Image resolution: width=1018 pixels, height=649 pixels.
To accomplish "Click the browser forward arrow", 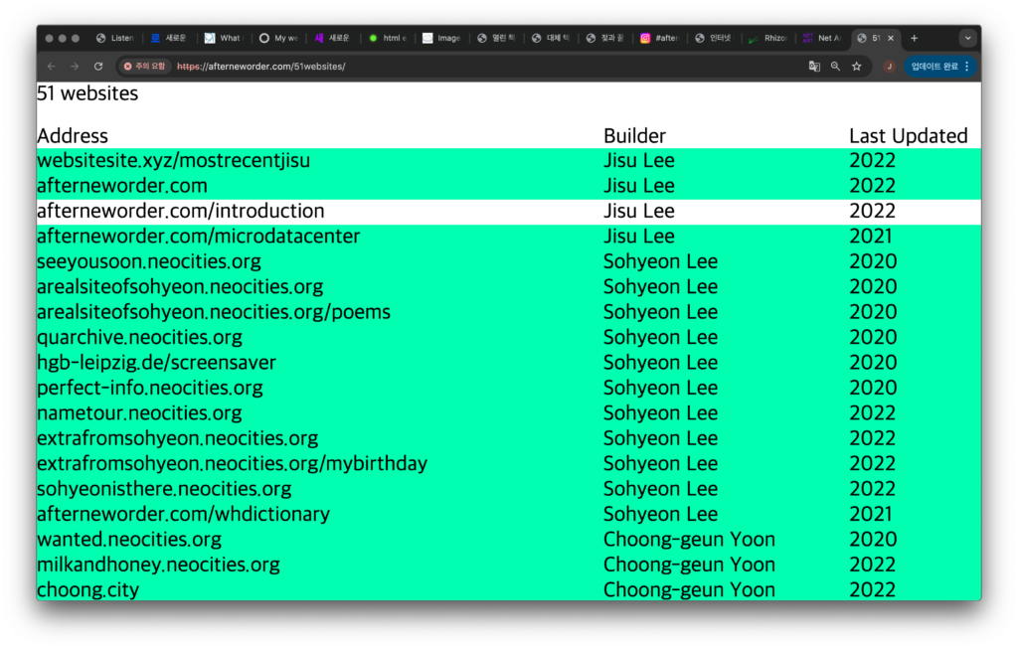I will pyautogui.click(x=75, y=67).
